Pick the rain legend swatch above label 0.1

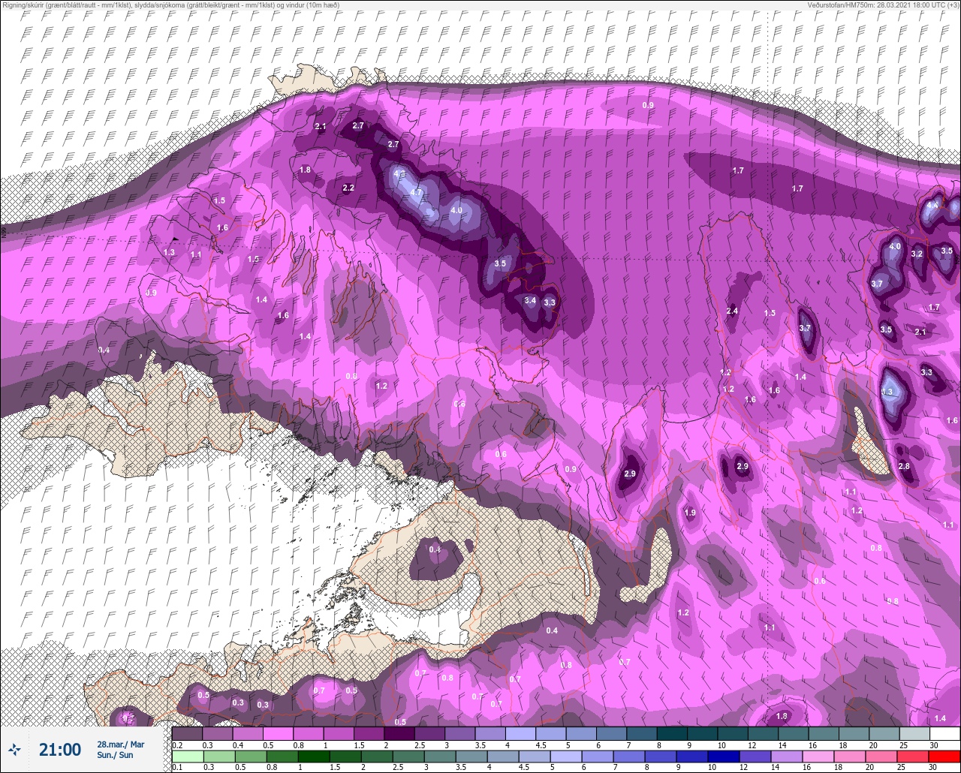tap(187, 756)
